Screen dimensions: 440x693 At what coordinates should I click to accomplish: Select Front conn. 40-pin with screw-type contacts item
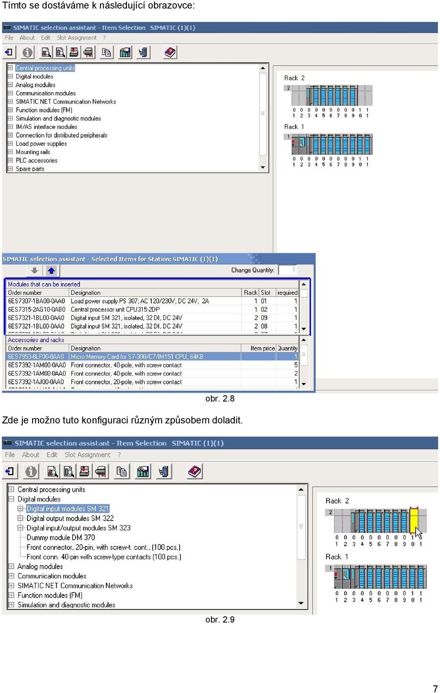[x=104, y=557]
